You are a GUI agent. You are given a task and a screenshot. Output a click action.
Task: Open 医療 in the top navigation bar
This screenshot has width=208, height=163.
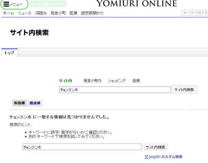click(73, 13)
